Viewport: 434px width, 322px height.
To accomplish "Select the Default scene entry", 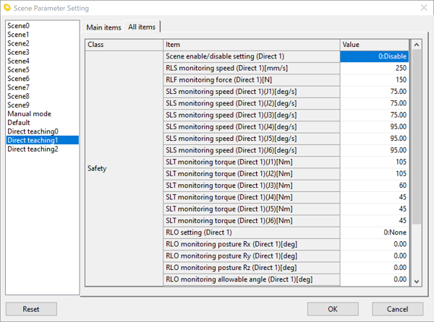I will [x=19, y=123].
